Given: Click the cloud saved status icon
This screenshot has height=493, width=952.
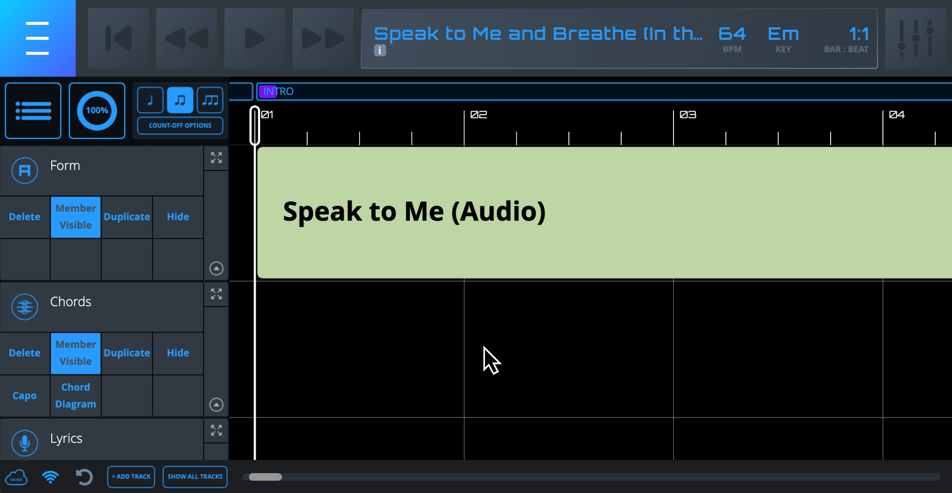Looking at the screenshot, I should tap(16, 477).
